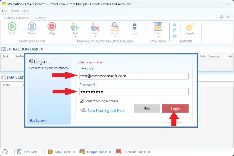The image size is (234, 156).
Task: Click the Duplicate Email red envelope icon
Action: [x=119, y=152]
